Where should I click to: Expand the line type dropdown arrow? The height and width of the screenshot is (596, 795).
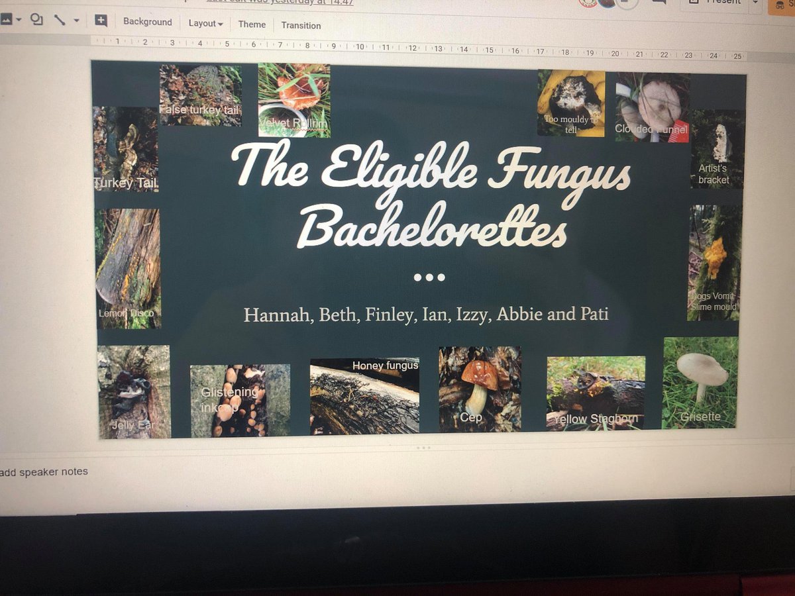pos(76,21)
